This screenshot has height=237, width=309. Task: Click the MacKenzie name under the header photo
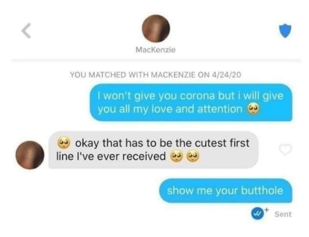[x=155, y=50]
